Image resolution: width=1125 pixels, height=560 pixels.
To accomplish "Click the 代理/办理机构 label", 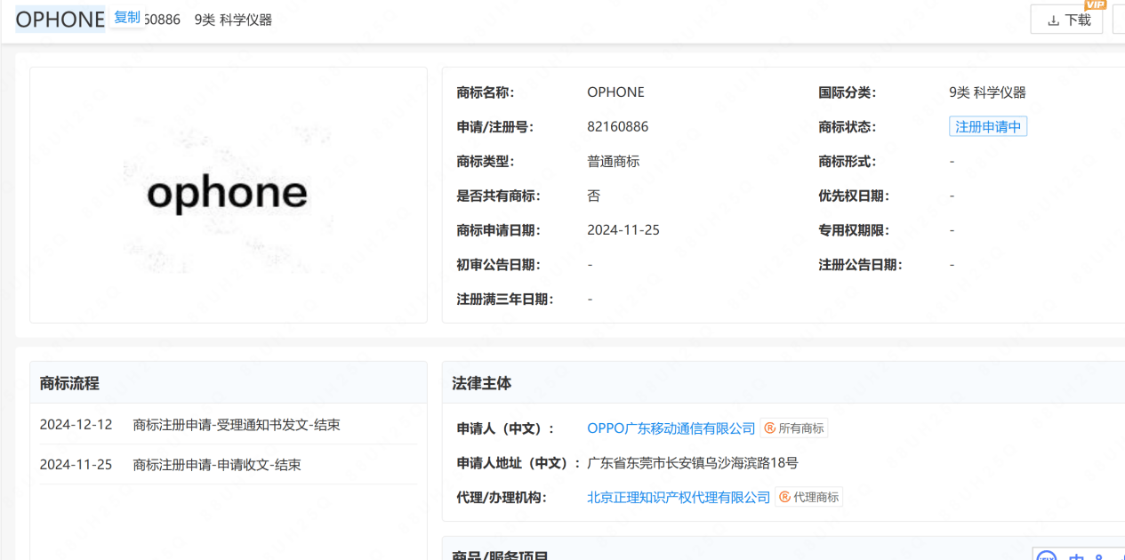I will point(502,497).
